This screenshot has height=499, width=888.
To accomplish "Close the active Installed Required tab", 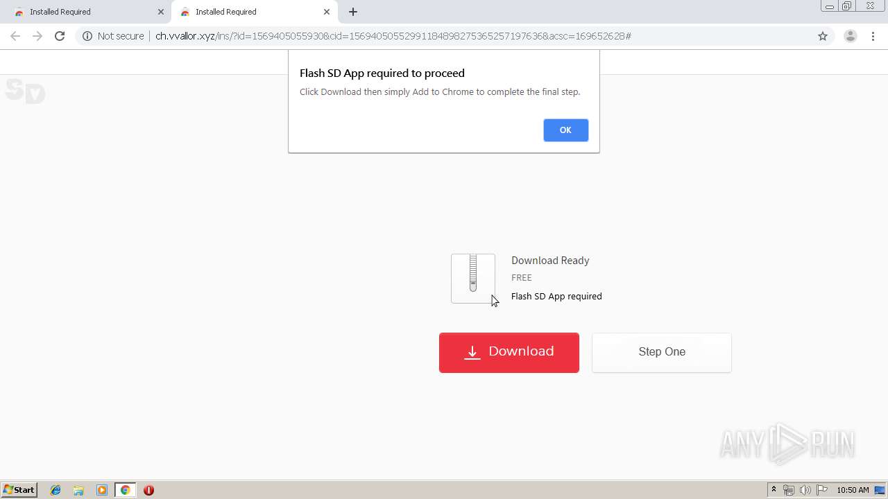I will 327,12.
